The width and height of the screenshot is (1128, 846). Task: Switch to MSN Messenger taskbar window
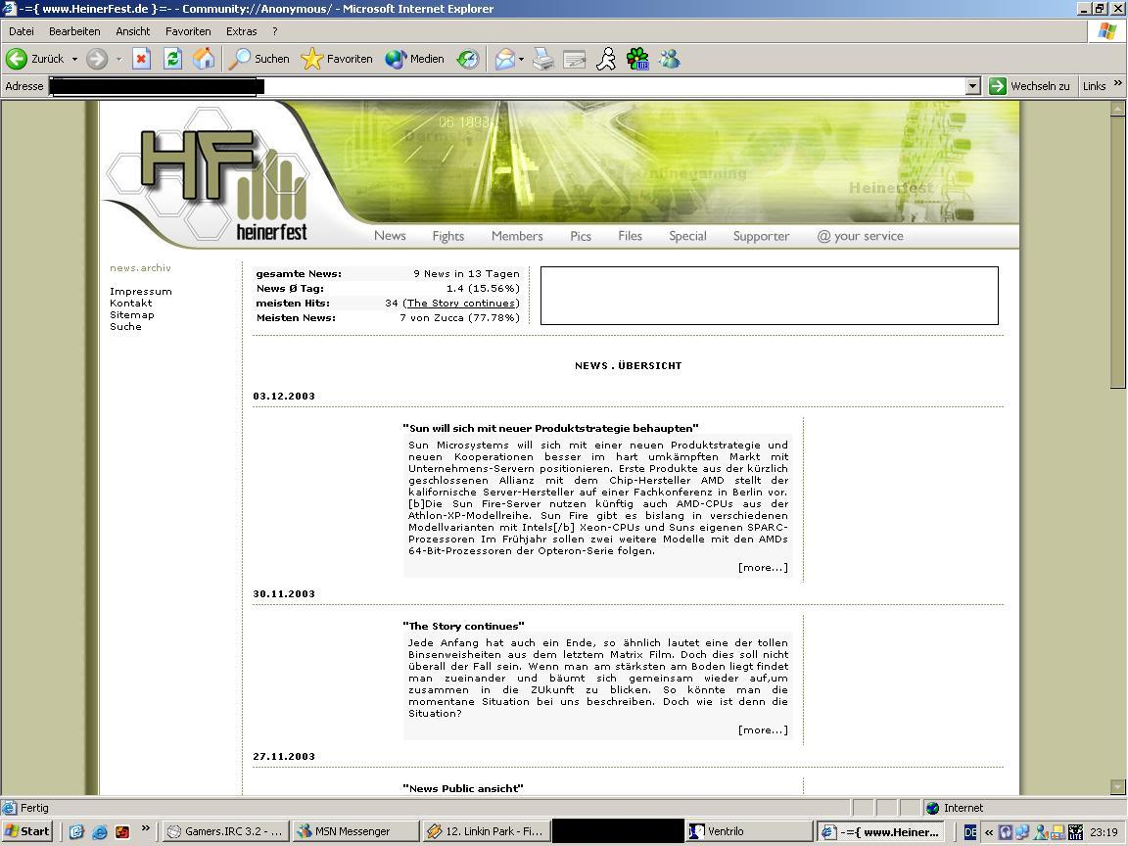tap(355, 831)
